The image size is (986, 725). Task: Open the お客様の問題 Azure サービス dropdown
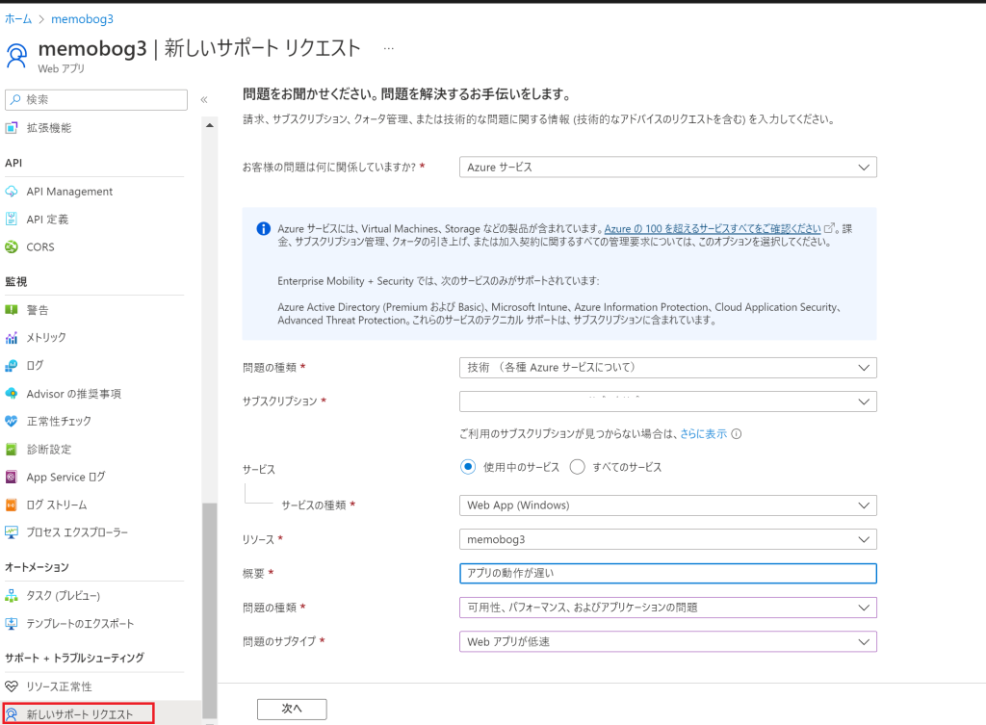668,168
